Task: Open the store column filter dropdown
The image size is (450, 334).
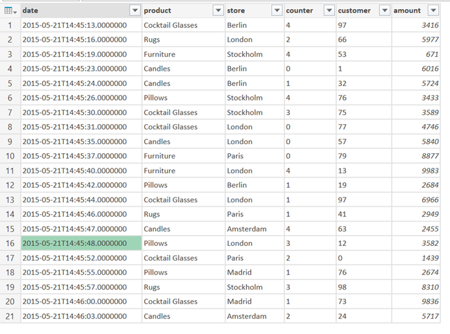Action: point(277,10)
